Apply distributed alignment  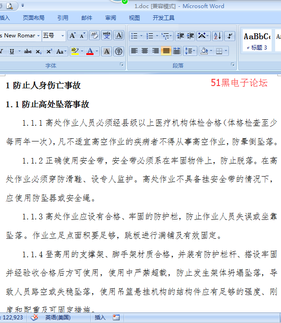point(177,51)
